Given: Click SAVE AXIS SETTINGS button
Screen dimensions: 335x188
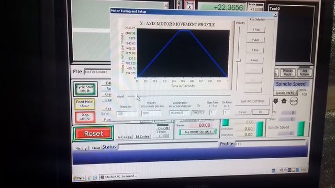Looking at the screenshot, I should click(252, 101).
